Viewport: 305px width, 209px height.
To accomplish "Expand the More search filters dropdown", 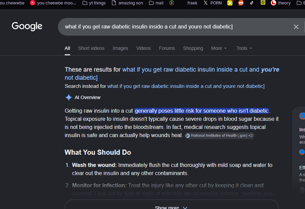I will click(219, 48).
